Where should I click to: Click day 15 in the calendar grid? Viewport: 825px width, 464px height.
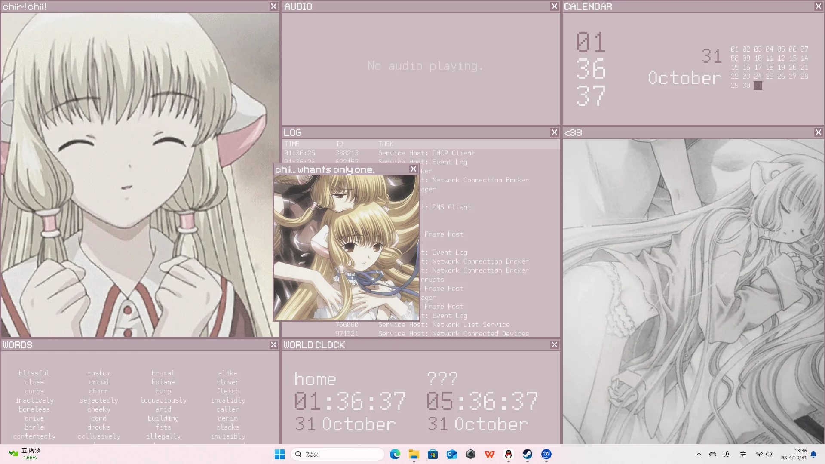click(x=735, y=68)
